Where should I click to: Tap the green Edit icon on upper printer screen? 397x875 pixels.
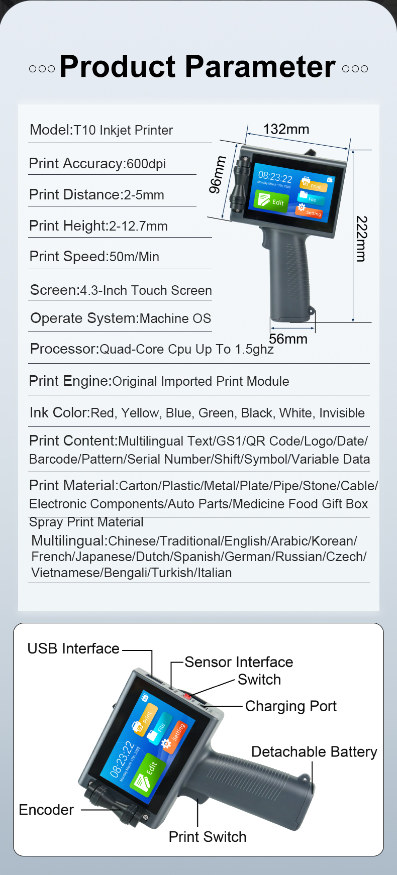point(271,201)
